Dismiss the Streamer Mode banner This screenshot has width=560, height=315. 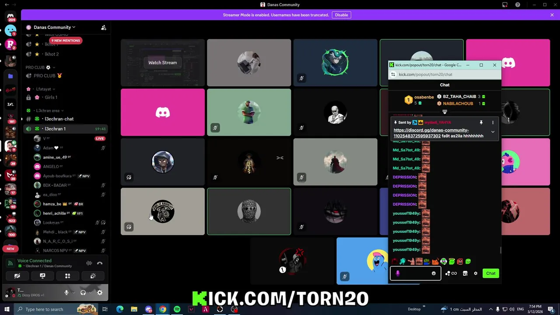tap(552, 15)
